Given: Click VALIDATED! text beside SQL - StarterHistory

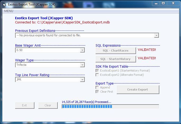Looking at the screenshot, I should click(x=147, y=58).
